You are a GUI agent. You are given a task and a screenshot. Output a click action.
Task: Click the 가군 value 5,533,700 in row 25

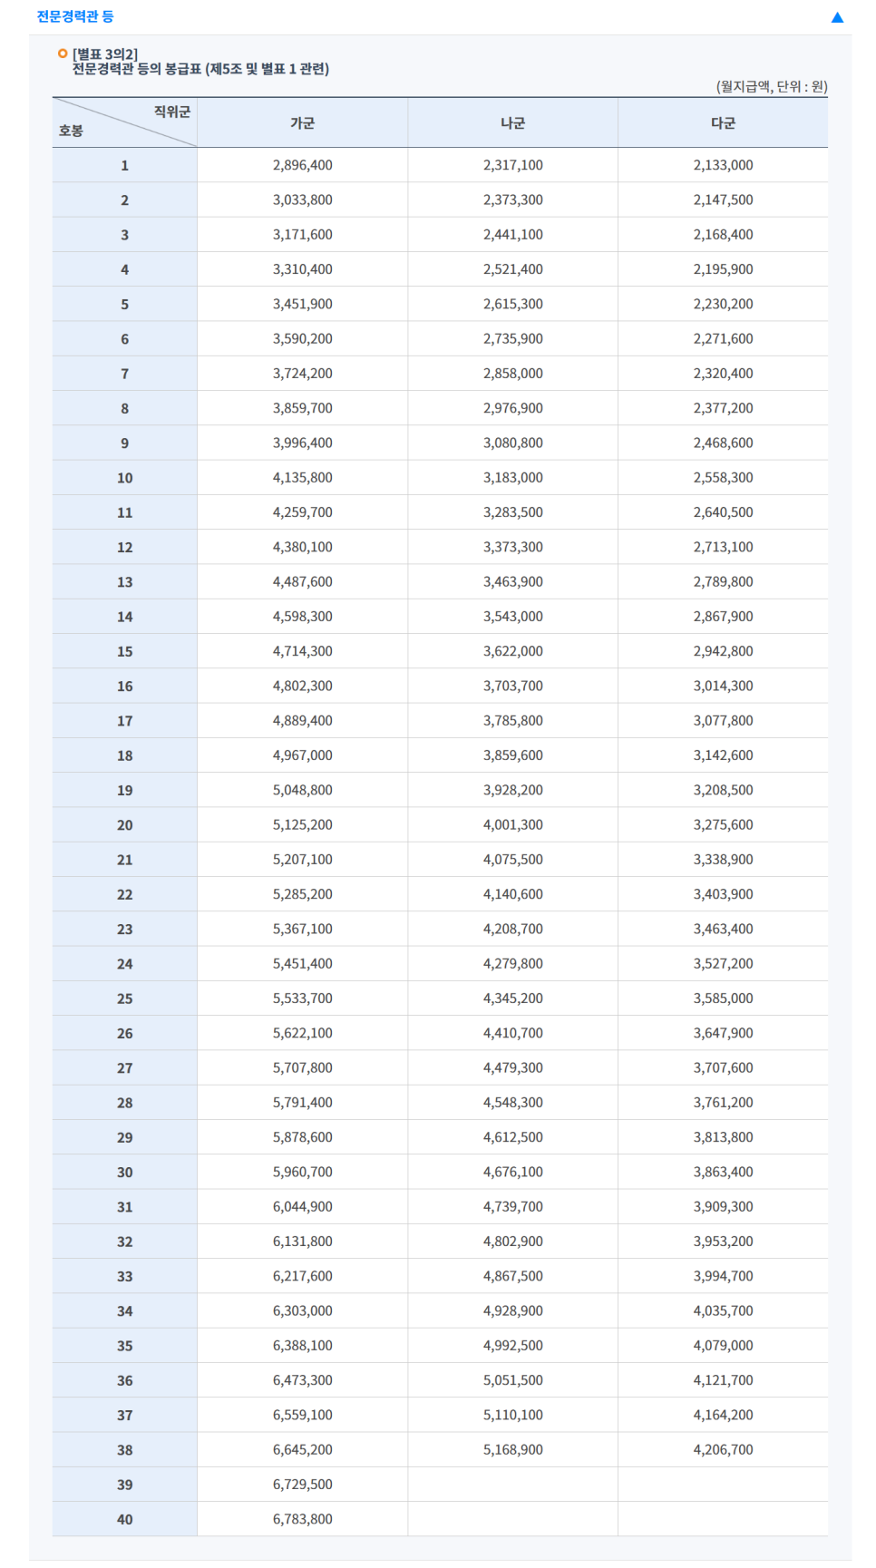(x=303, y=998)
